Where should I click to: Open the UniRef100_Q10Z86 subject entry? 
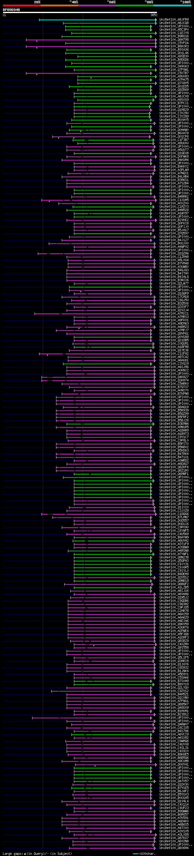pyautogui.click(x=174, y=254)
